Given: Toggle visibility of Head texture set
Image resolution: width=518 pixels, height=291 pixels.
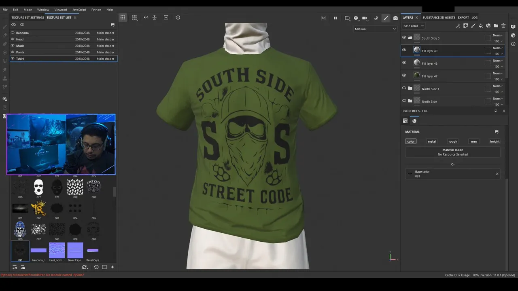Looking at the screenshot, I should click(x=13, y=39).
